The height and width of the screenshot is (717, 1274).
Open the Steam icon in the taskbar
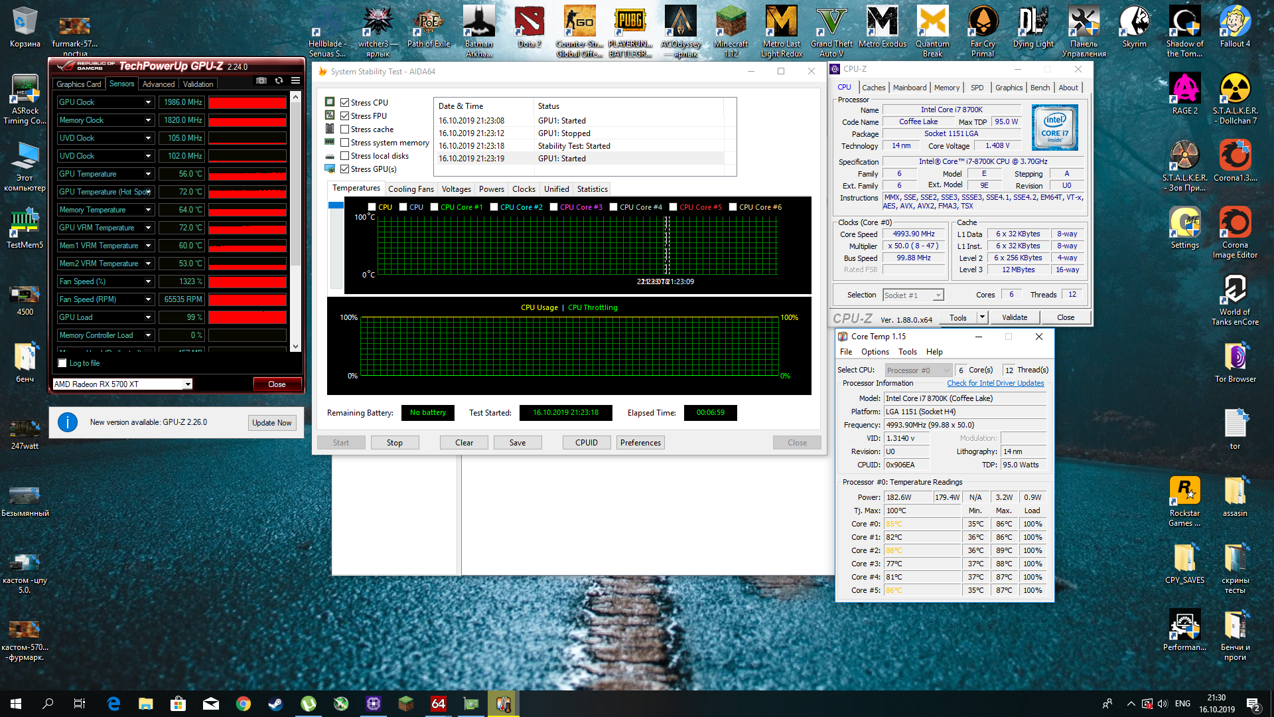(x=275, y=704)
